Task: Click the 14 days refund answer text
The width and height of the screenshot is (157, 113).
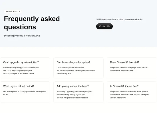Action: pos(25,93)
